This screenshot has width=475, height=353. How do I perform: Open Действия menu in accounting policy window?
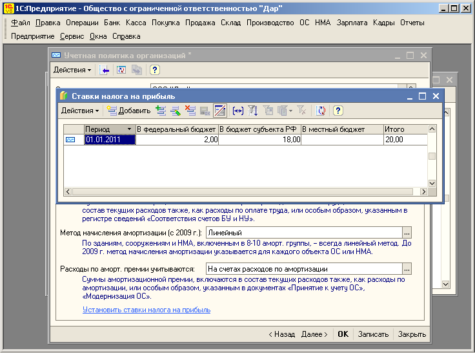click(x=72, y=70)
